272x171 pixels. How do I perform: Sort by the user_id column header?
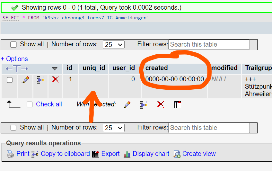pyautogui.click(x=124, y=68)
